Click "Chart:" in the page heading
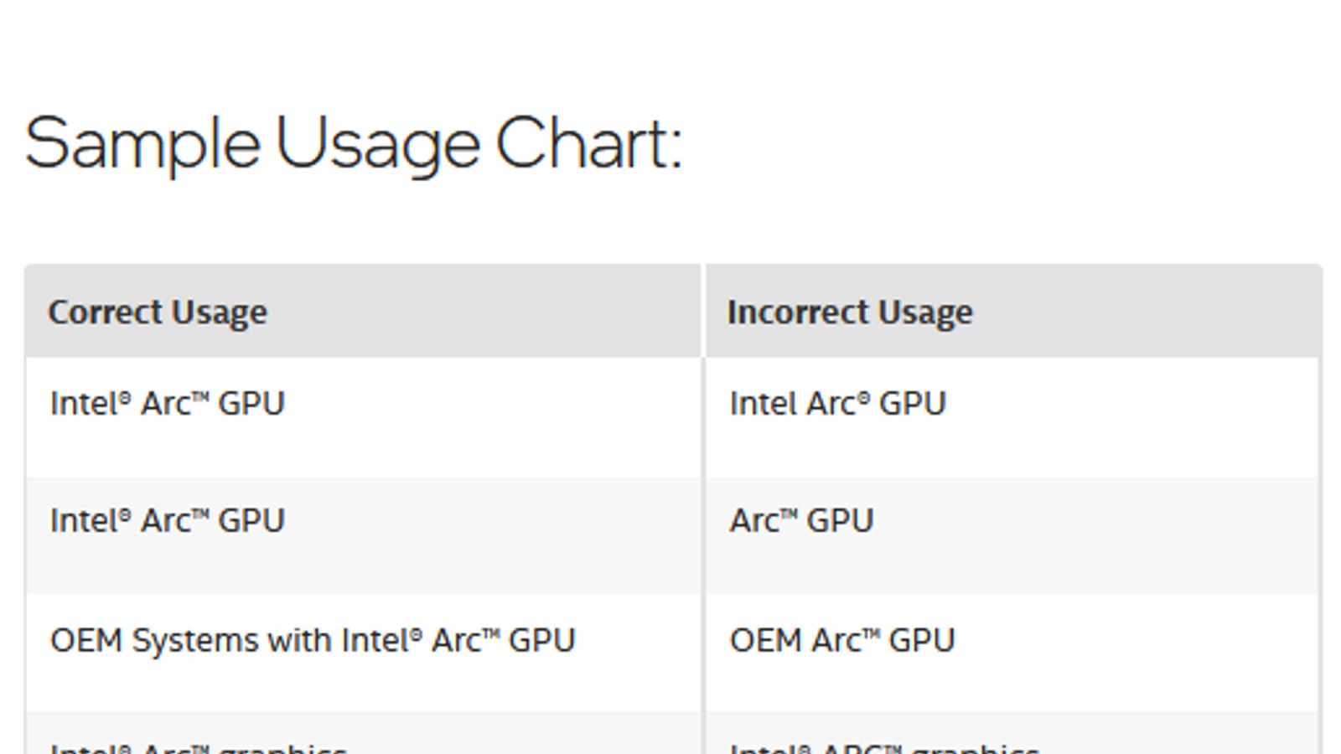1341x754 pixels. (588, 144)
